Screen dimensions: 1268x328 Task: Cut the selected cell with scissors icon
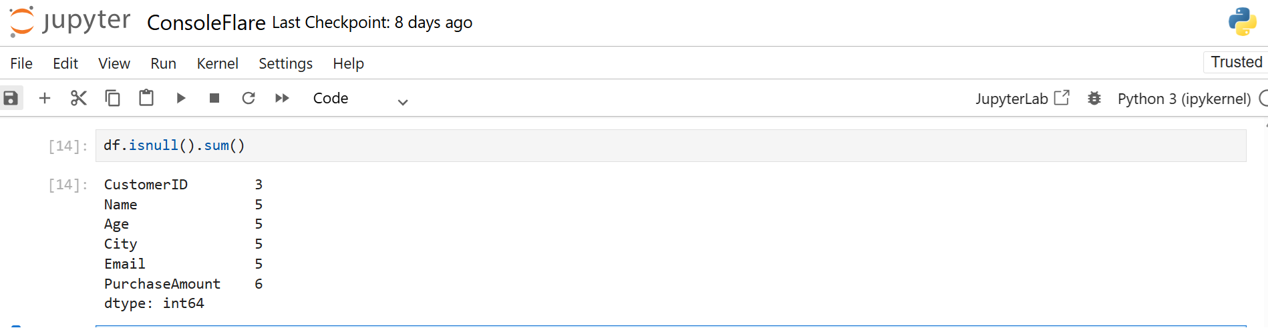click(79, 99)
